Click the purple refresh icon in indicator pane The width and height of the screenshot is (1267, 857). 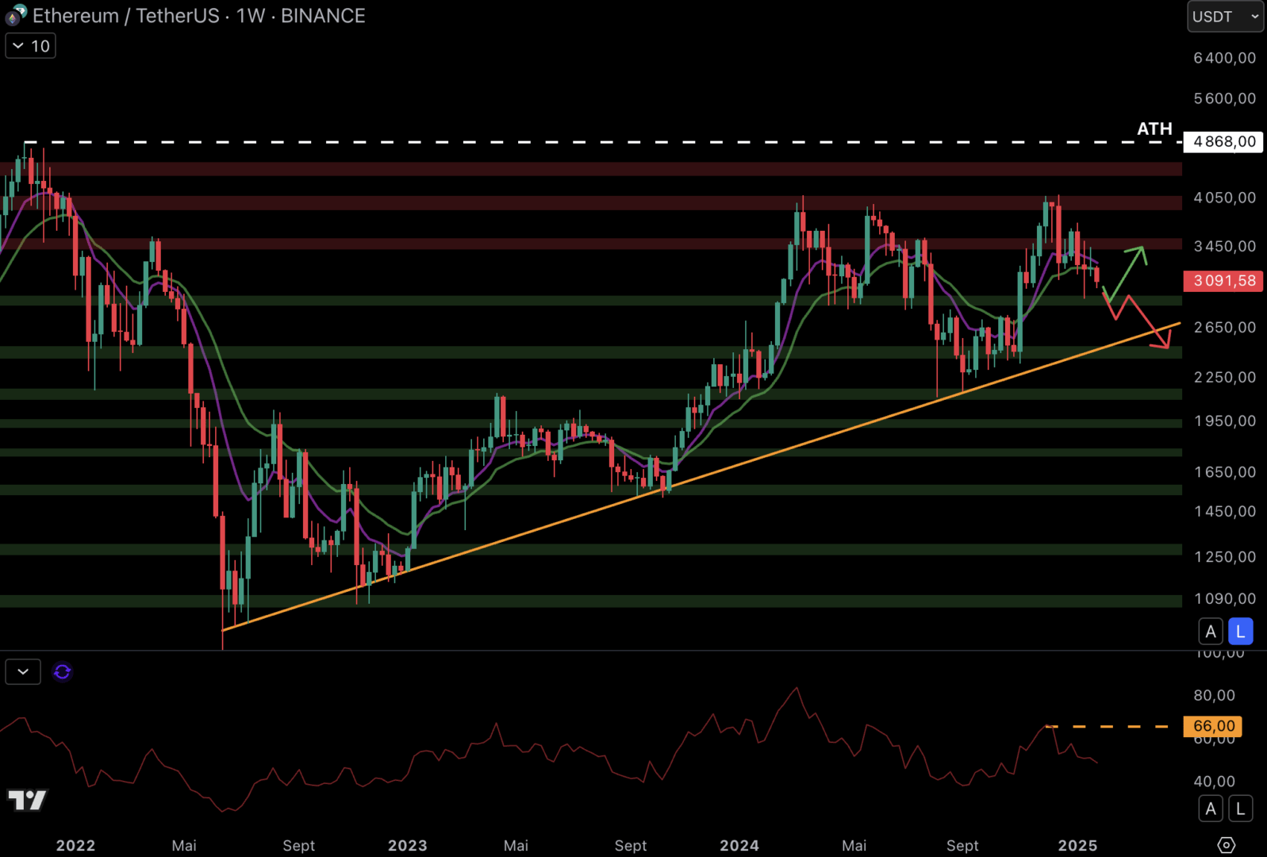tap(62, 672)
